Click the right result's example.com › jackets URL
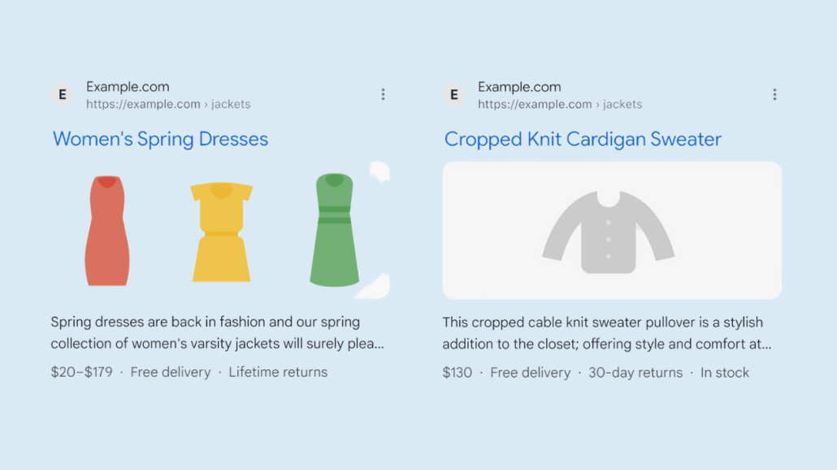This screenshot has width=837, height=470. (x=560, y=104)
